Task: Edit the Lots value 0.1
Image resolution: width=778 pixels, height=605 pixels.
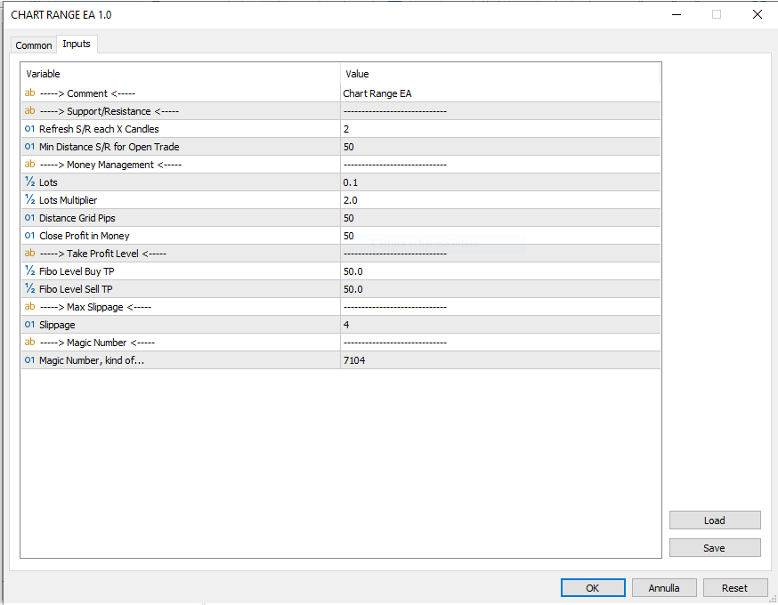Action: pyautogui.click(x=500, y=182)
